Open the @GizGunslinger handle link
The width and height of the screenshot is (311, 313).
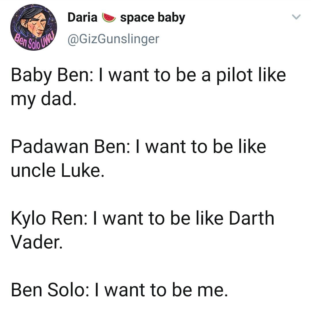(113, 39)
